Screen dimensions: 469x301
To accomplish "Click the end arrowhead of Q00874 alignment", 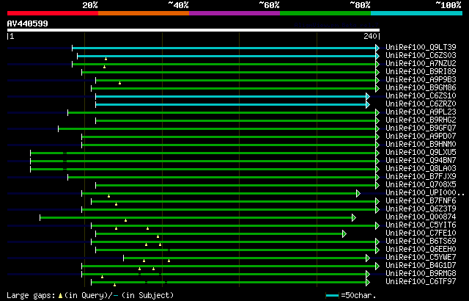I will pos(354,218).
